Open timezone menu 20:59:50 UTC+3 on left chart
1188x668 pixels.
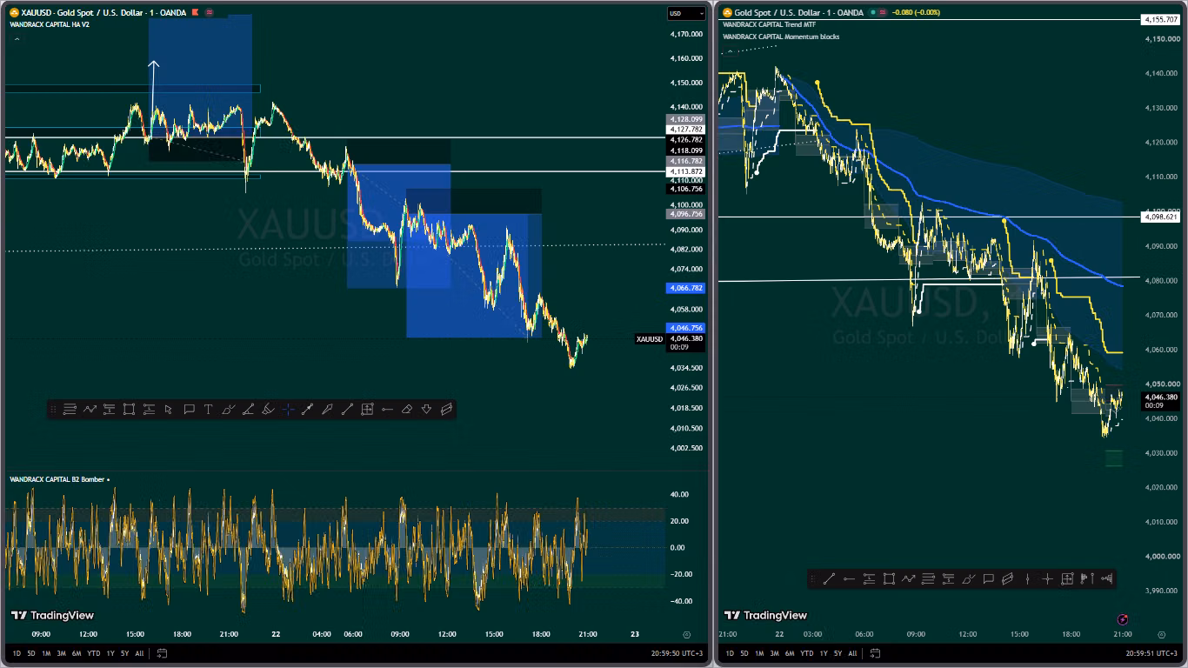click(x=678, y=653)
